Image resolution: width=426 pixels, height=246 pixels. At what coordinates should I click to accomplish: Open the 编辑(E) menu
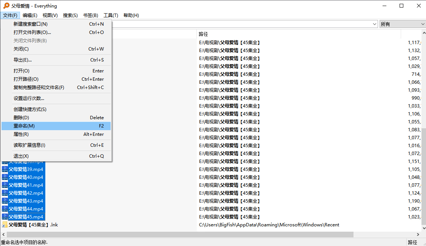[x=30, y=15]
